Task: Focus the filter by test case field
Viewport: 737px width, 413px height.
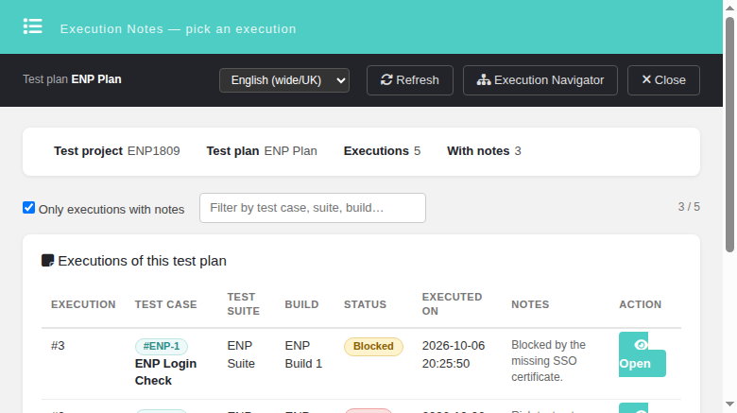Action: pyautogui.click(x=313, y=208)
